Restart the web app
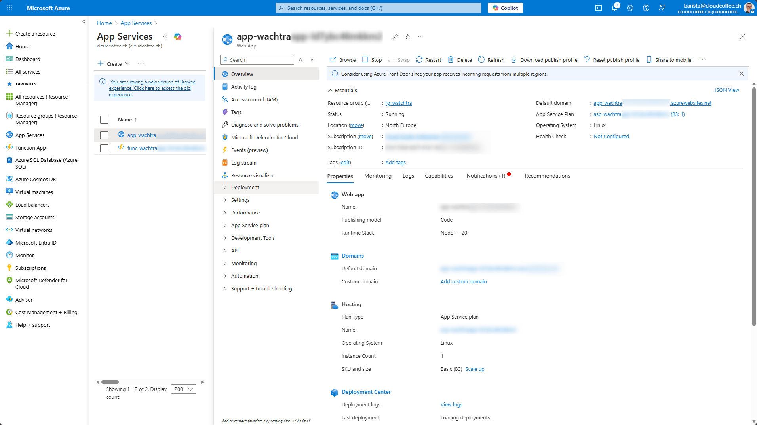This screenshot has width=757, height=425. point(428,60)
